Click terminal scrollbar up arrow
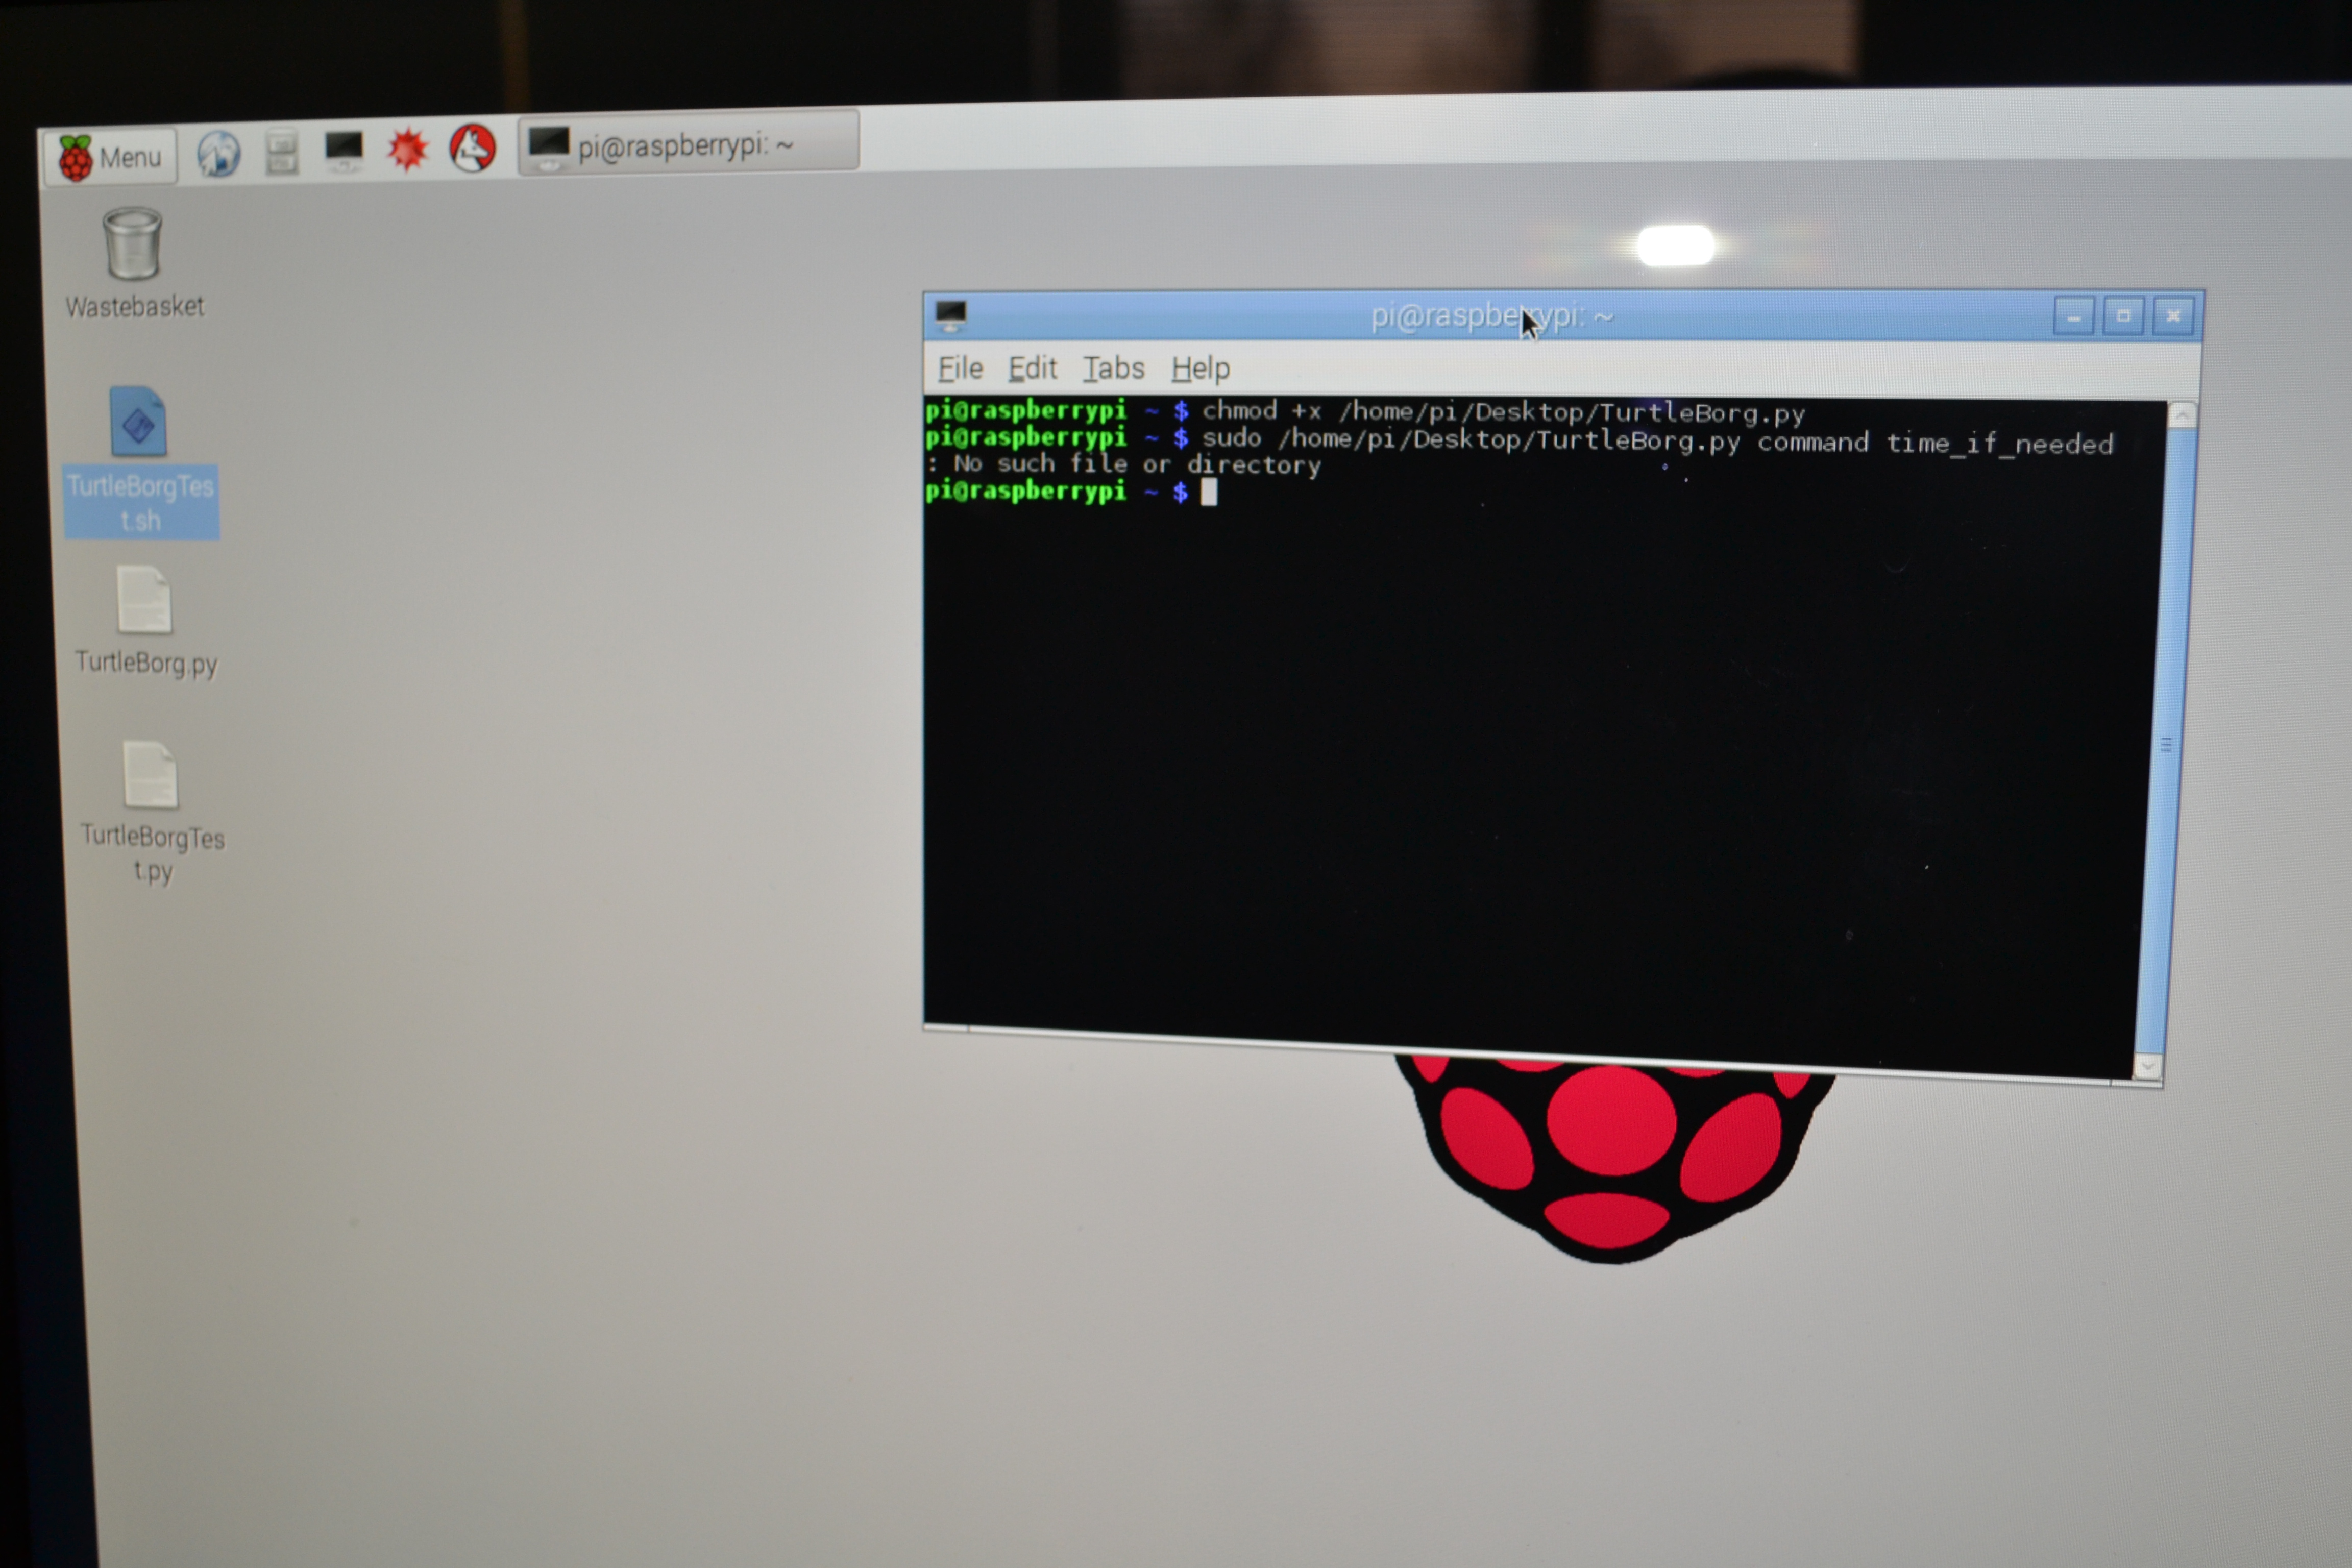Image resolution: width=2352 pixels, height=1568 pixels. [x=2182, y=415]
